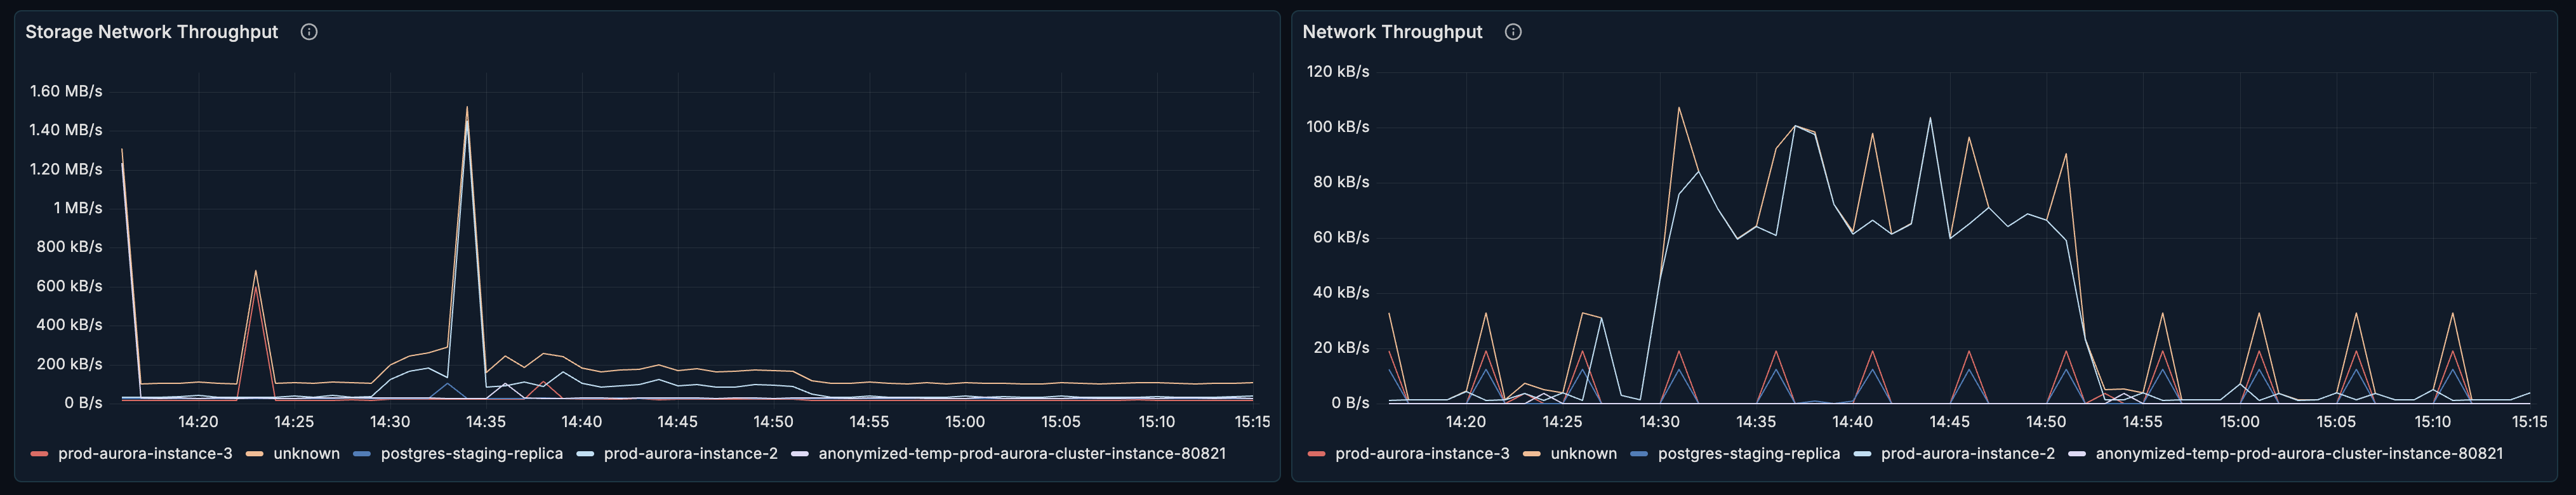
Task: Click the 20 kB/s axis label
Action: tap(1341, 348)
